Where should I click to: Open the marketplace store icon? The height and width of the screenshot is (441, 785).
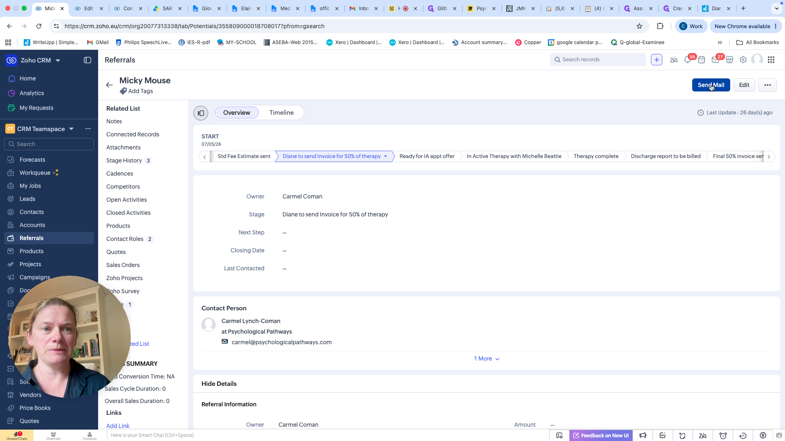point(729,60)
